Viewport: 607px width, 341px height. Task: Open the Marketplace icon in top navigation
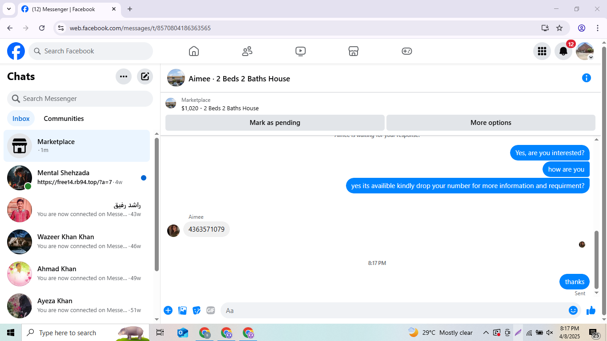coord(354,51)
